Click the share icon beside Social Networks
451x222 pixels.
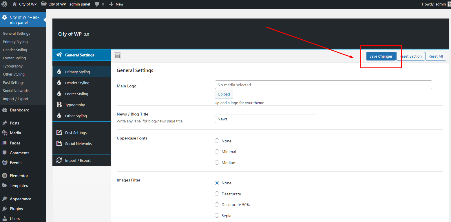coord(59,144)
